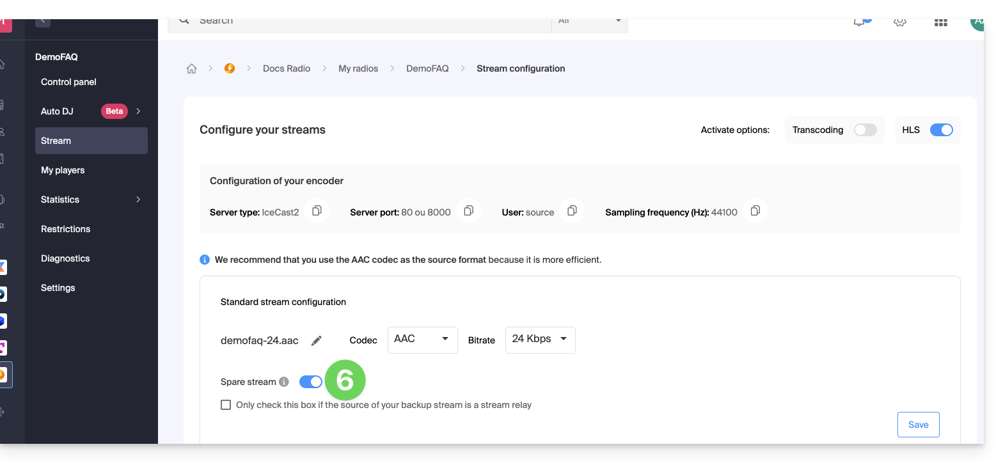The width and height of the screenshot is (1003, 463).
Task: Disable the Spare stream toggle
Action: pyautogui.click(x=311, y=382)
